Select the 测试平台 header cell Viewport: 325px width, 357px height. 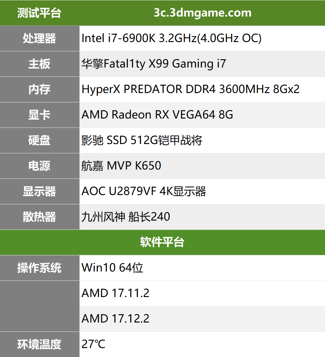click(x=40, y=13)
